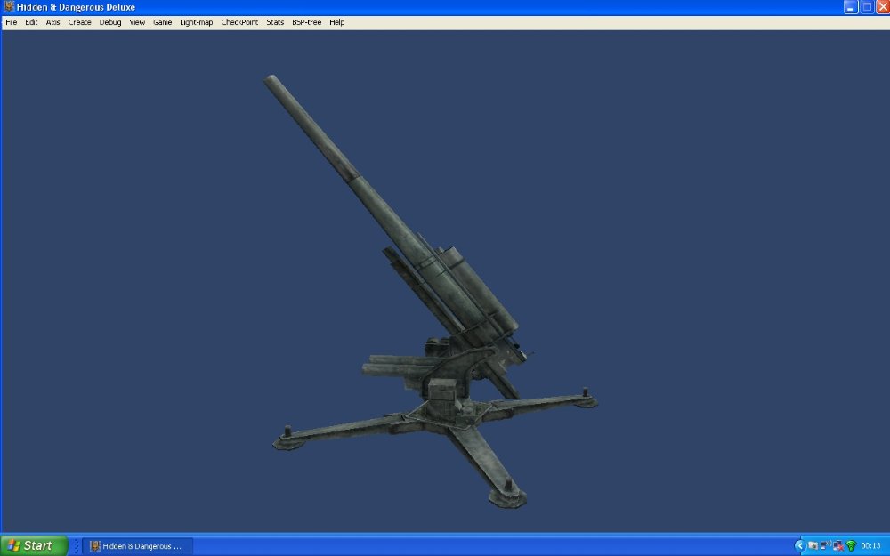The width and height of the screenshot is (890, 556).
Task: Open the Create menu
Action: click(x=79, y=22)
